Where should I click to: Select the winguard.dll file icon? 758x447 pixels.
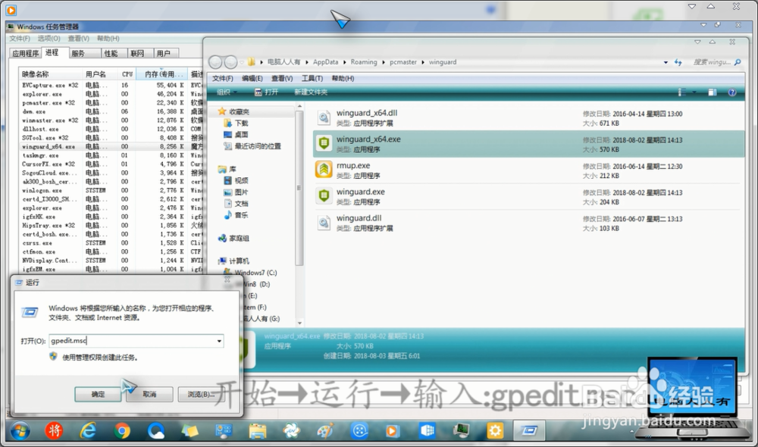324,222
